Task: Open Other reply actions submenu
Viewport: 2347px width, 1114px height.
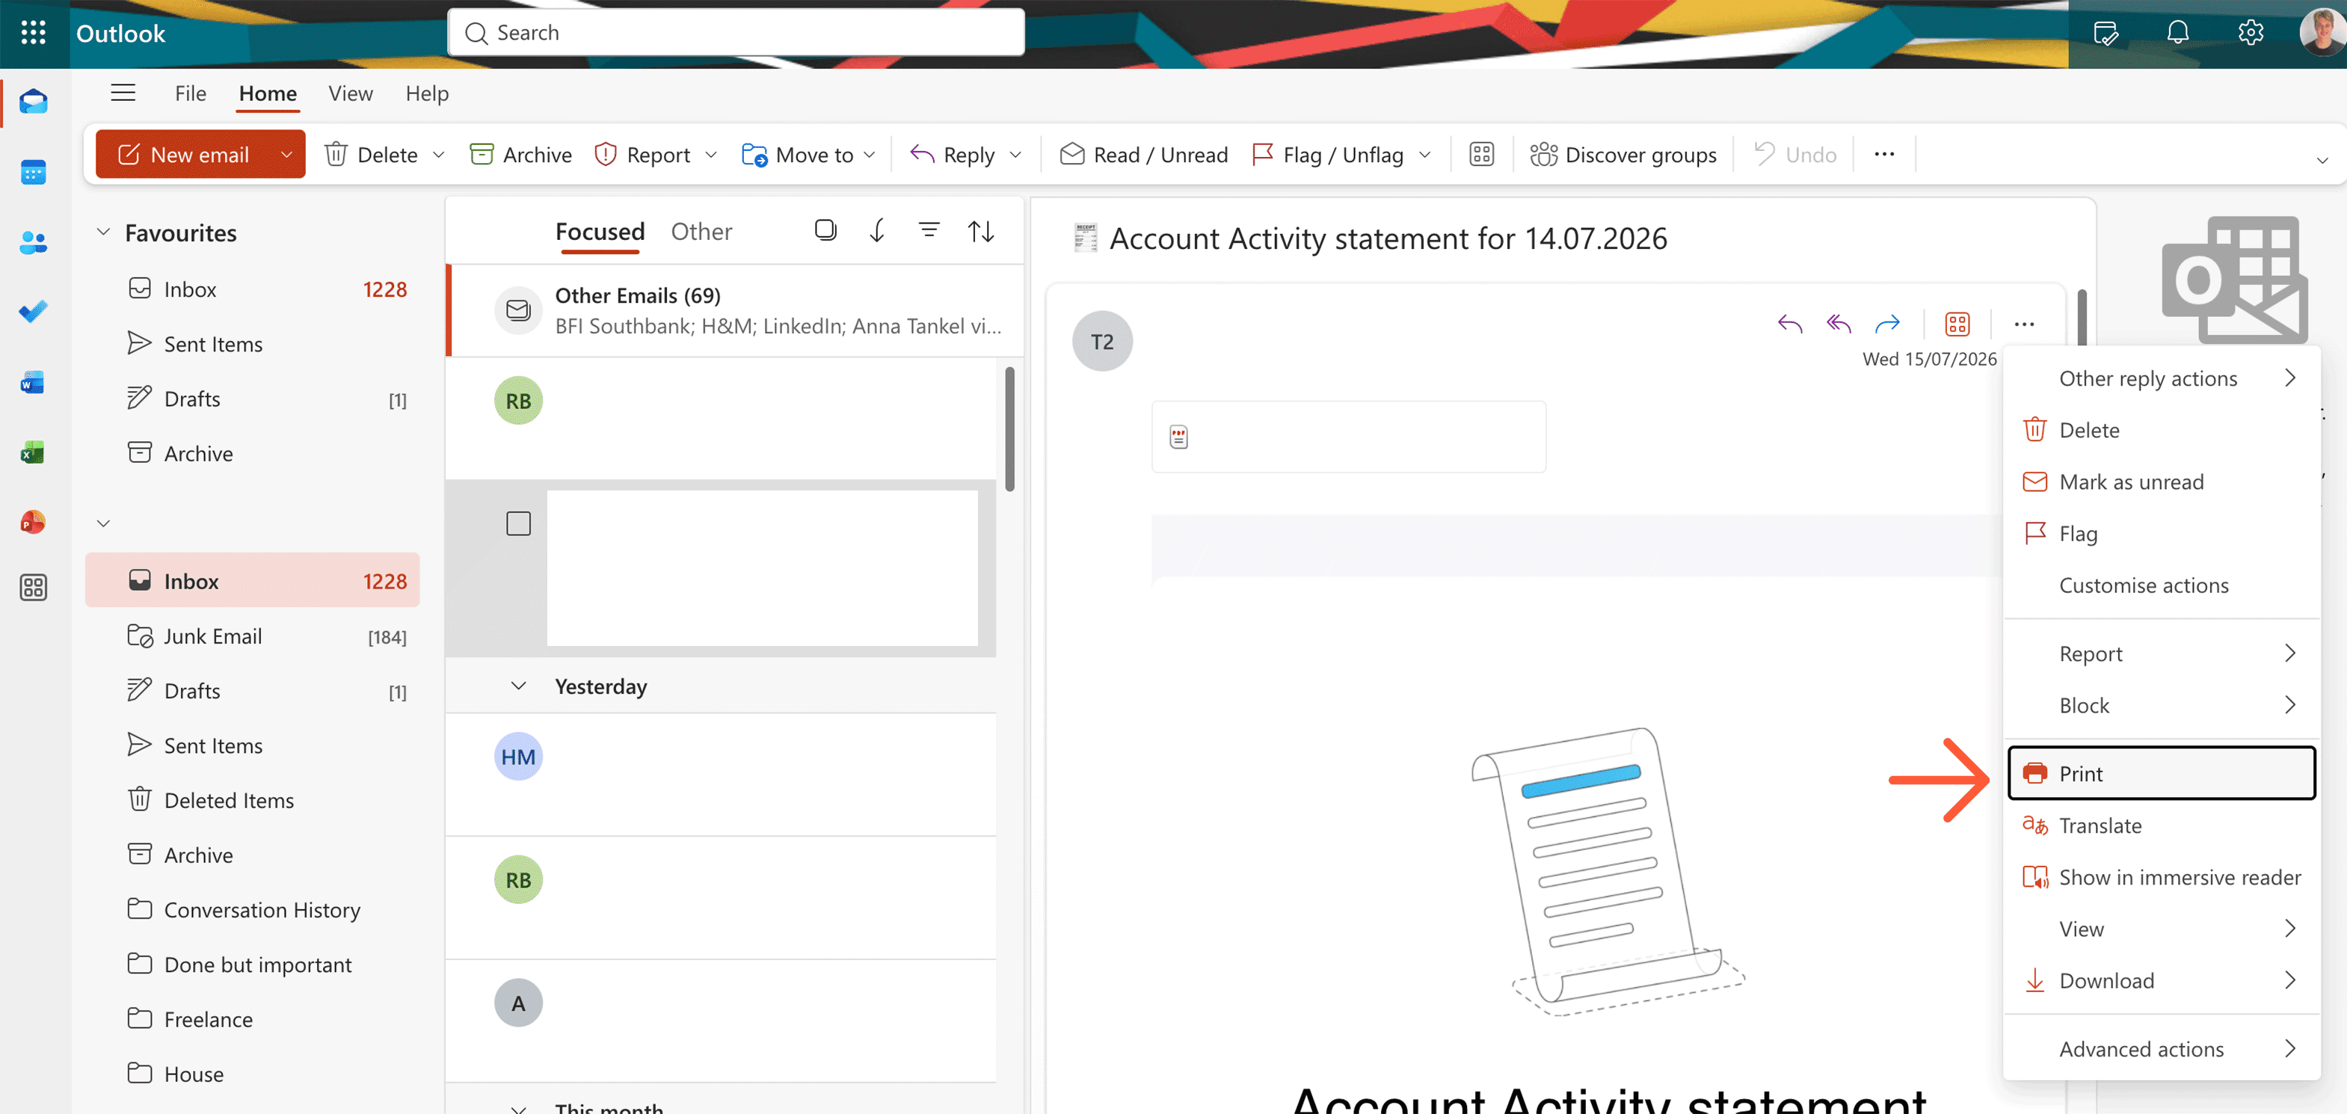Action: click(x=2161, y=378)
